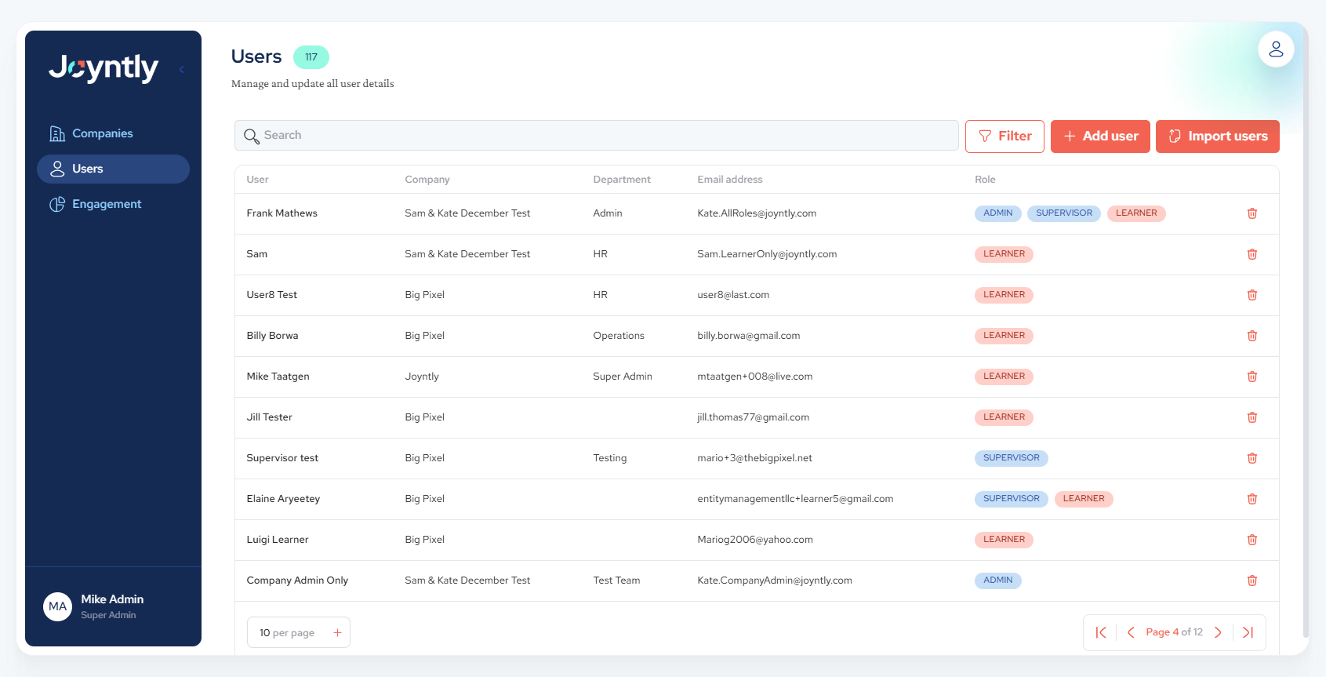
Task: Click the Import users button
Action: click(1217, 136)
